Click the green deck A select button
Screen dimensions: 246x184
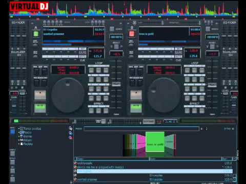point(36,34)
